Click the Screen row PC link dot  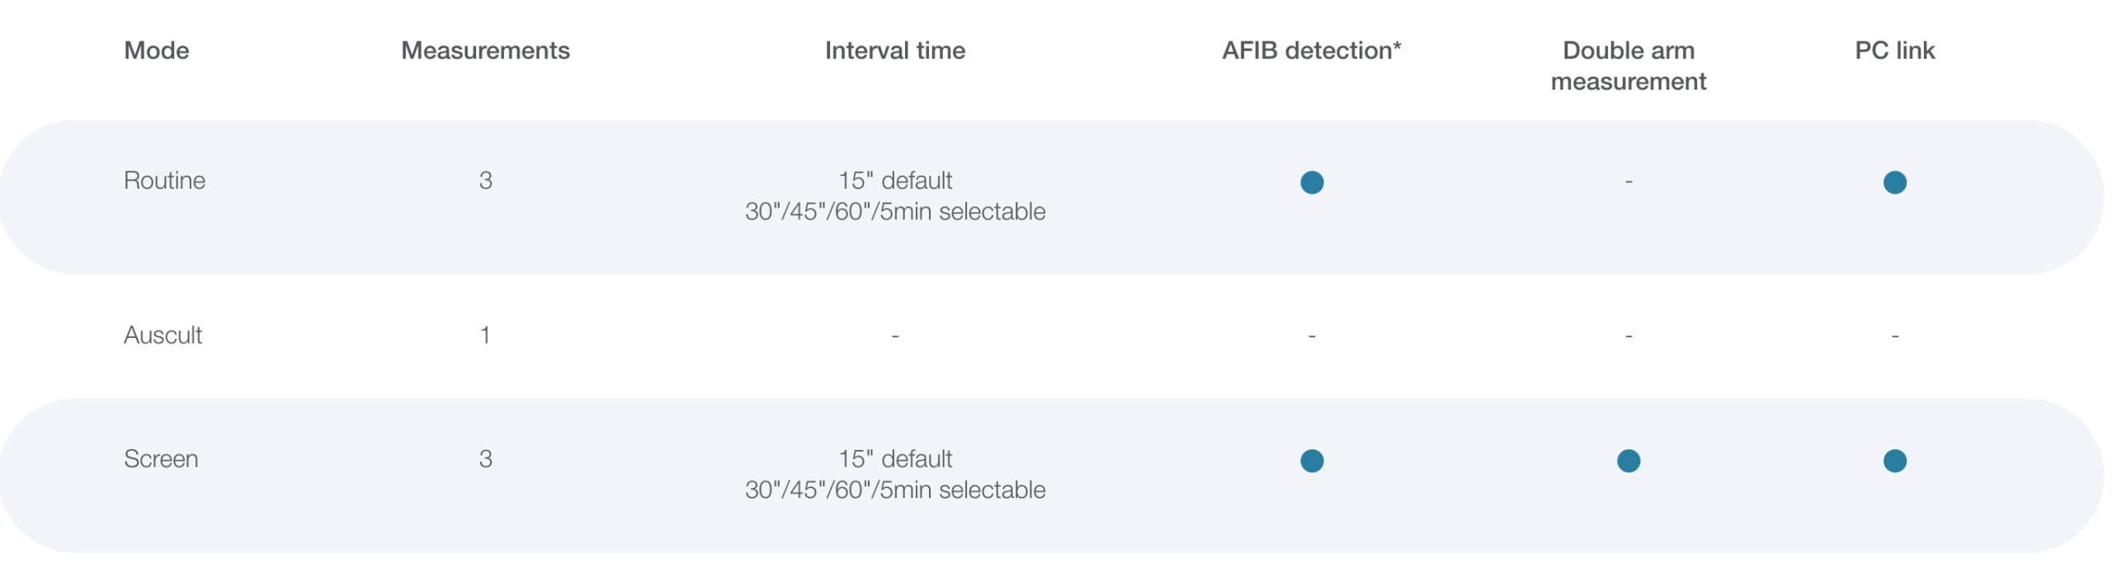click(1894, 461)
